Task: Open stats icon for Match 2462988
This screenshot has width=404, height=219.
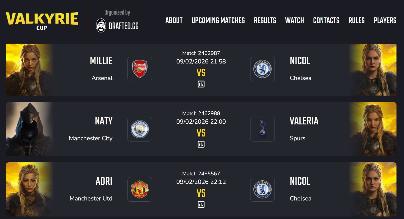Action: (201, 144)
